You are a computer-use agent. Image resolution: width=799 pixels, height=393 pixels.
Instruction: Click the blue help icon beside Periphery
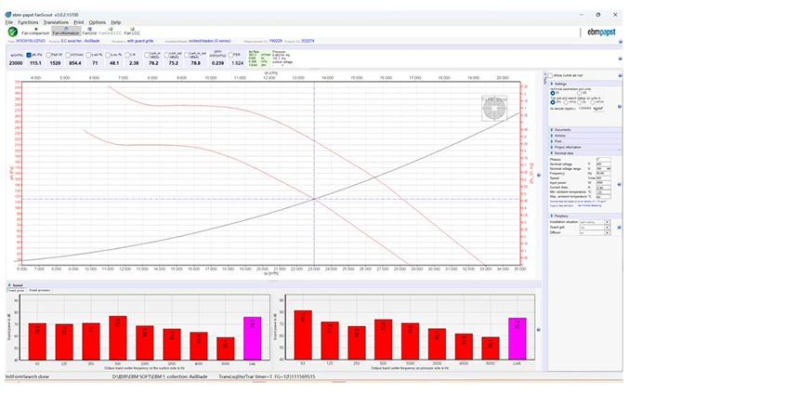[x=620, y=228]
